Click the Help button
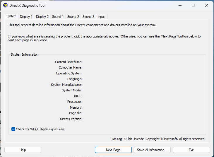The width and height of the screenshot is (214, 157). 23,150
